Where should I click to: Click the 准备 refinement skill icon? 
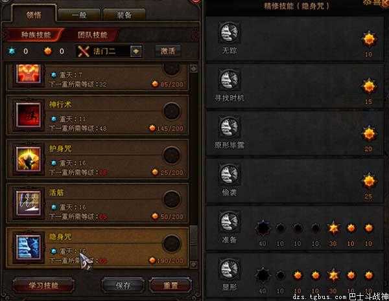[x=230, y=221]
